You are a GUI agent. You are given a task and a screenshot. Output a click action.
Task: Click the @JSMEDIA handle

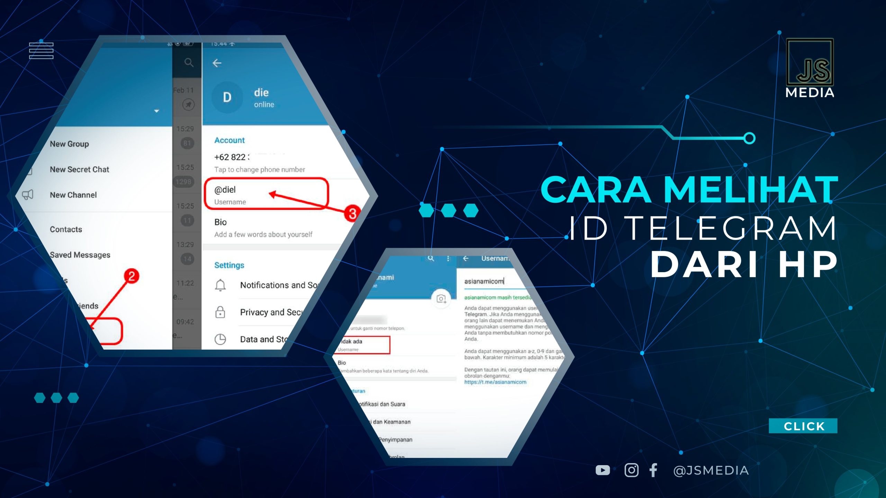[x=711, y=470]
